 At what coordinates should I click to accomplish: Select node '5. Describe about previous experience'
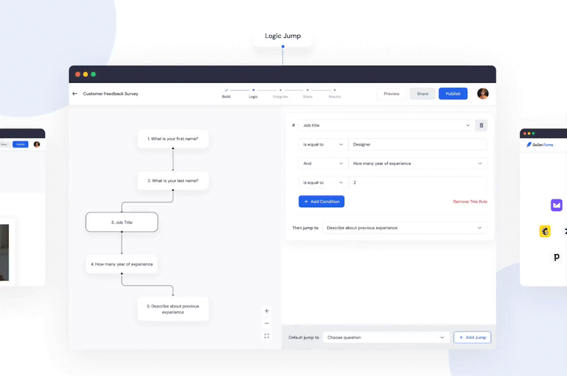[x=173, y=309]
